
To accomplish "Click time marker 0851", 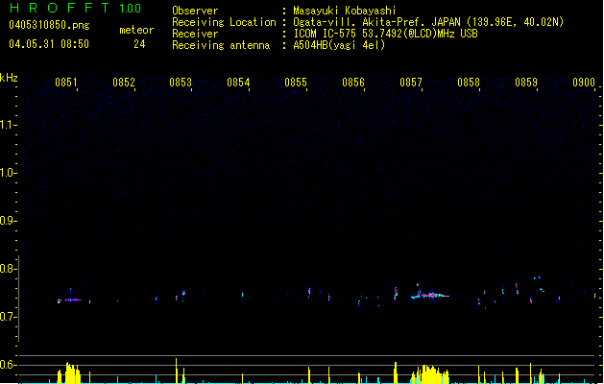I will click(66, 83).
